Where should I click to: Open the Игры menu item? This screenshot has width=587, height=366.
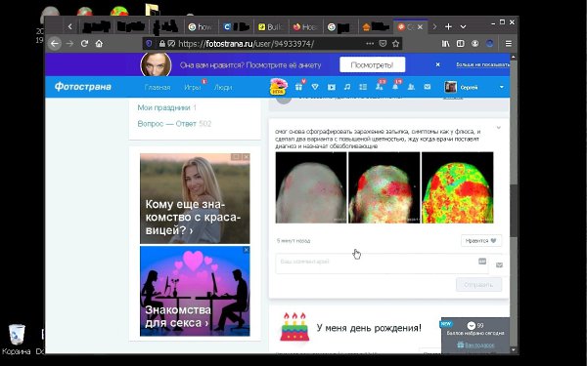[193, 87]
